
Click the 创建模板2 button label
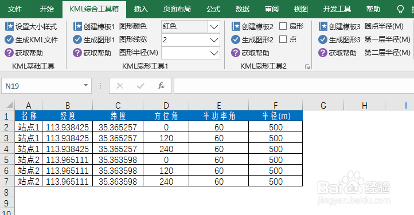pos(257,26)
